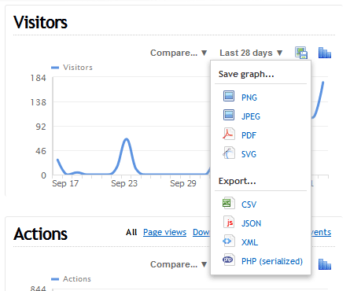Click the CSV spreadsheet icon

coord(229,203)
